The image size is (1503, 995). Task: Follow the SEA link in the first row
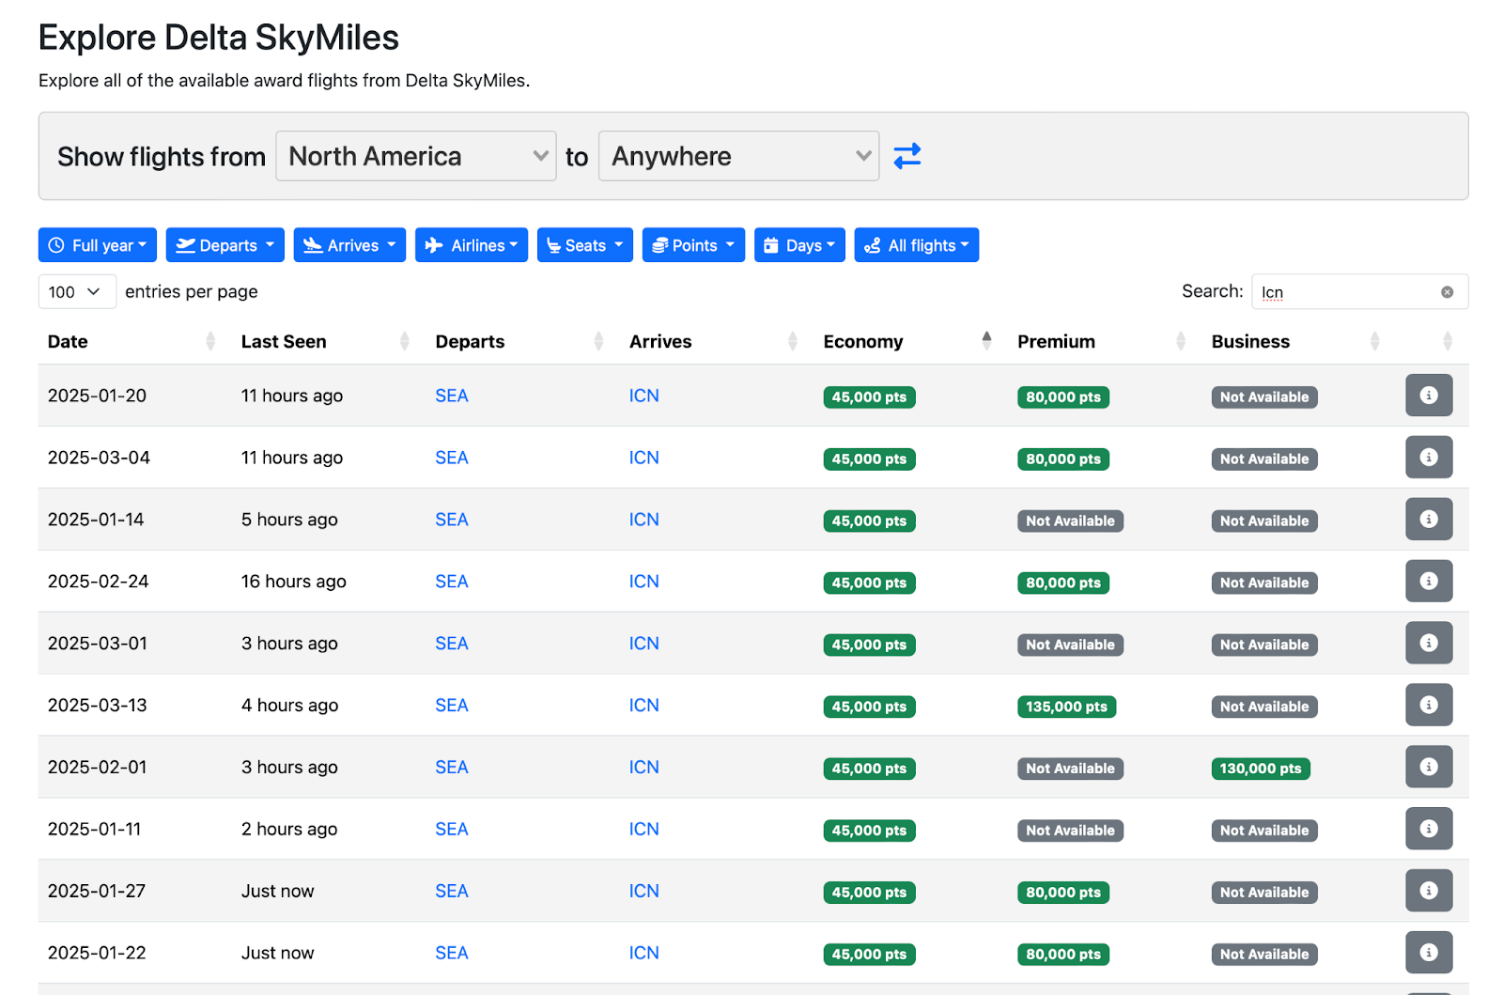pyautogui.click(x=452, y=396)
